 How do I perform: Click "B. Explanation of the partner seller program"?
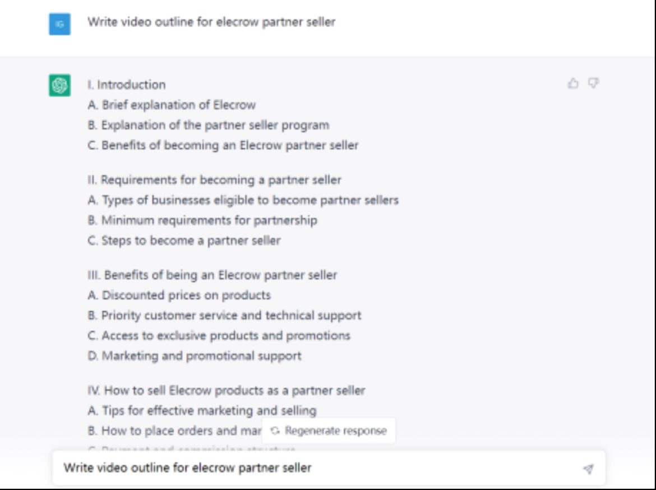click(208, 125)
